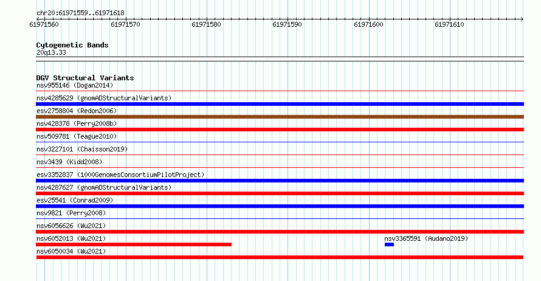Click ruler position 61971600
Viewport: 541px width, 281px height.
pyautogui.click(x=368, y=24)
